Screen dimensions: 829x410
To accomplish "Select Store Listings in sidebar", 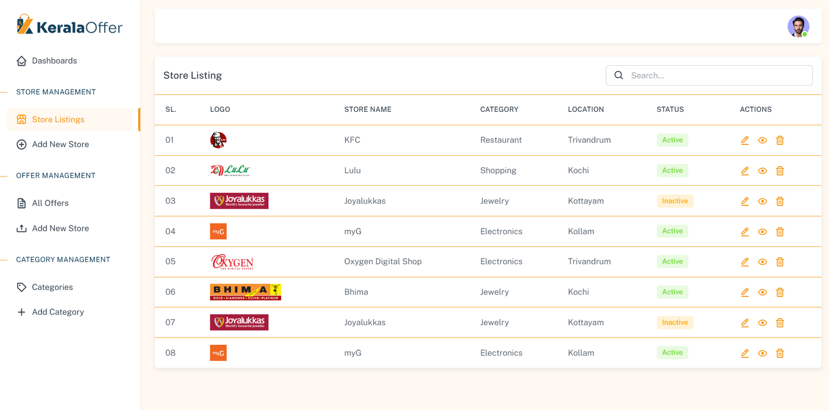I will (58, 120).
